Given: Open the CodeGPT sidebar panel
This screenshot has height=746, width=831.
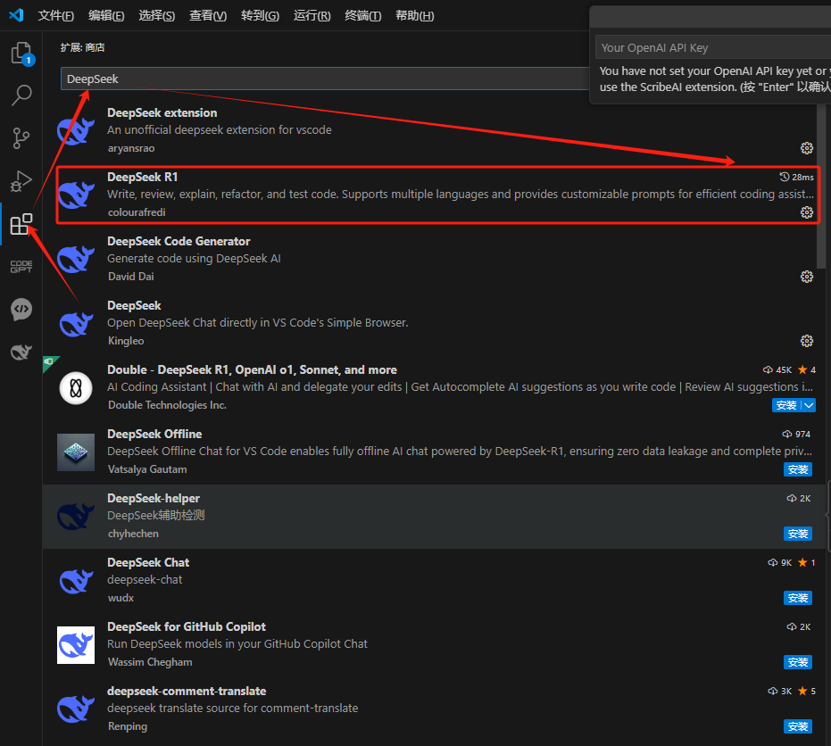Looking at the screenshot, I should coord(21,267).
